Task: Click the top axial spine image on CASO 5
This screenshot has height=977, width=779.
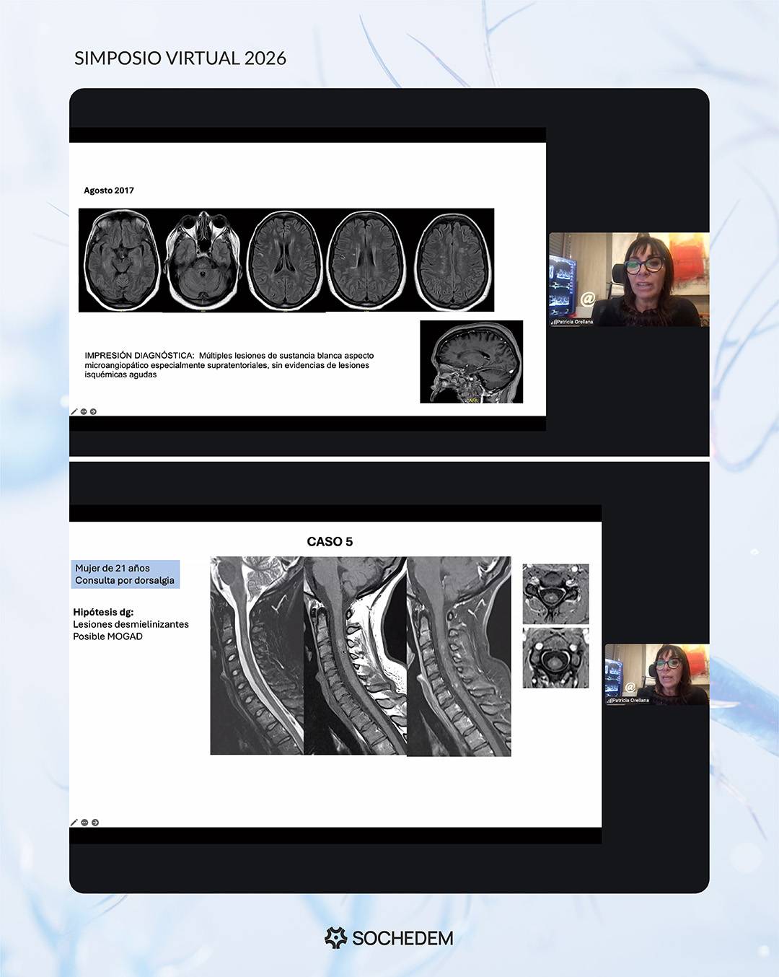Action: 555,593
